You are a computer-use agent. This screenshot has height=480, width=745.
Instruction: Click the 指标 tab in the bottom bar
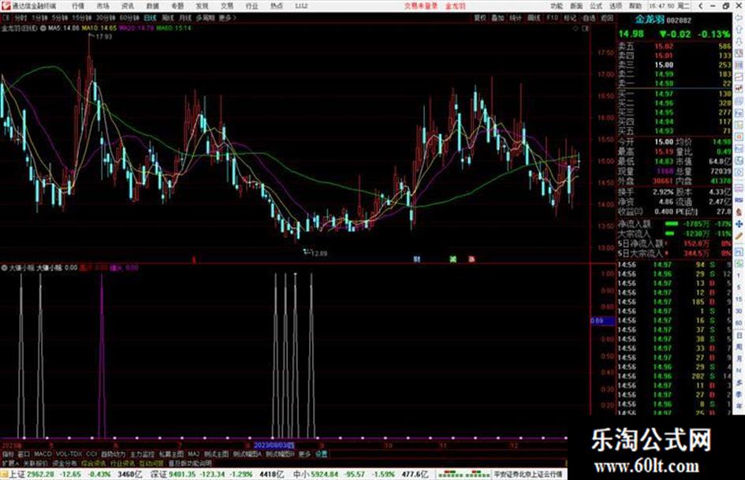[8, 454]
